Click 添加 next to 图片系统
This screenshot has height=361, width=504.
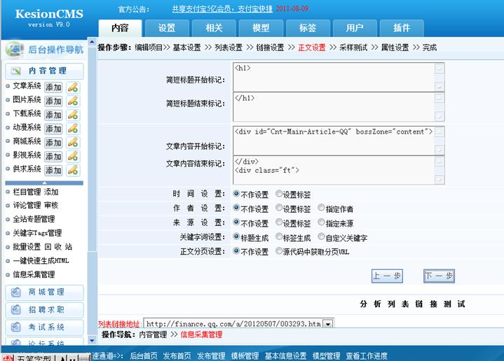pos(53,101)
